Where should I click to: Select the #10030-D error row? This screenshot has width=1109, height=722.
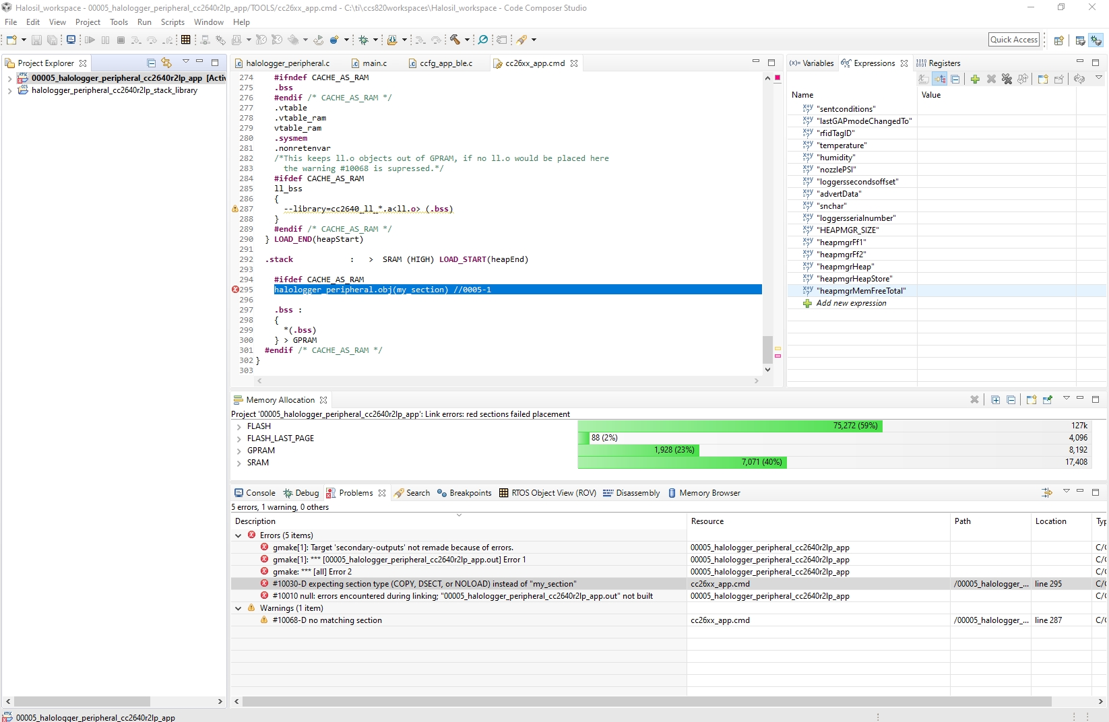coord(424,584)
